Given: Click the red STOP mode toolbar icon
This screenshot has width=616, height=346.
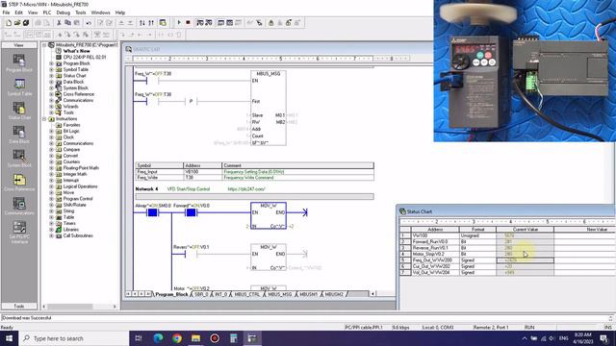Looking at the screenshot, I should click(x=188, y=23).
